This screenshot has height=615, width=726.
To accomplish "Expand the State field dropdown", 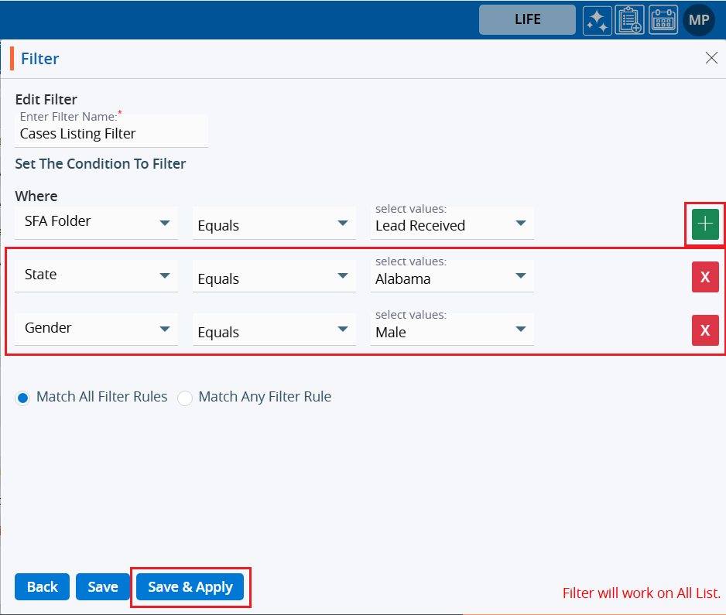I will coord(96,275).
